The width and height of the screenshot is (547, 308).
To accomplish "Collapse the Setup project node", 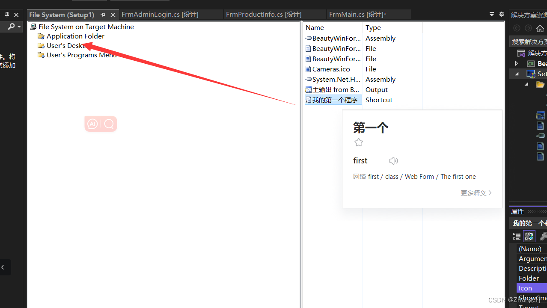I will 517,74.
